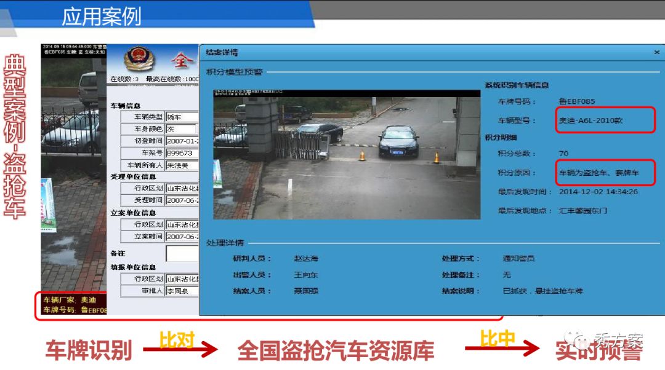
Task: Select 结案说明 text 已抓获，悬挂盗抢车牌
Action: pyautogui.click(x=543, y=291)
